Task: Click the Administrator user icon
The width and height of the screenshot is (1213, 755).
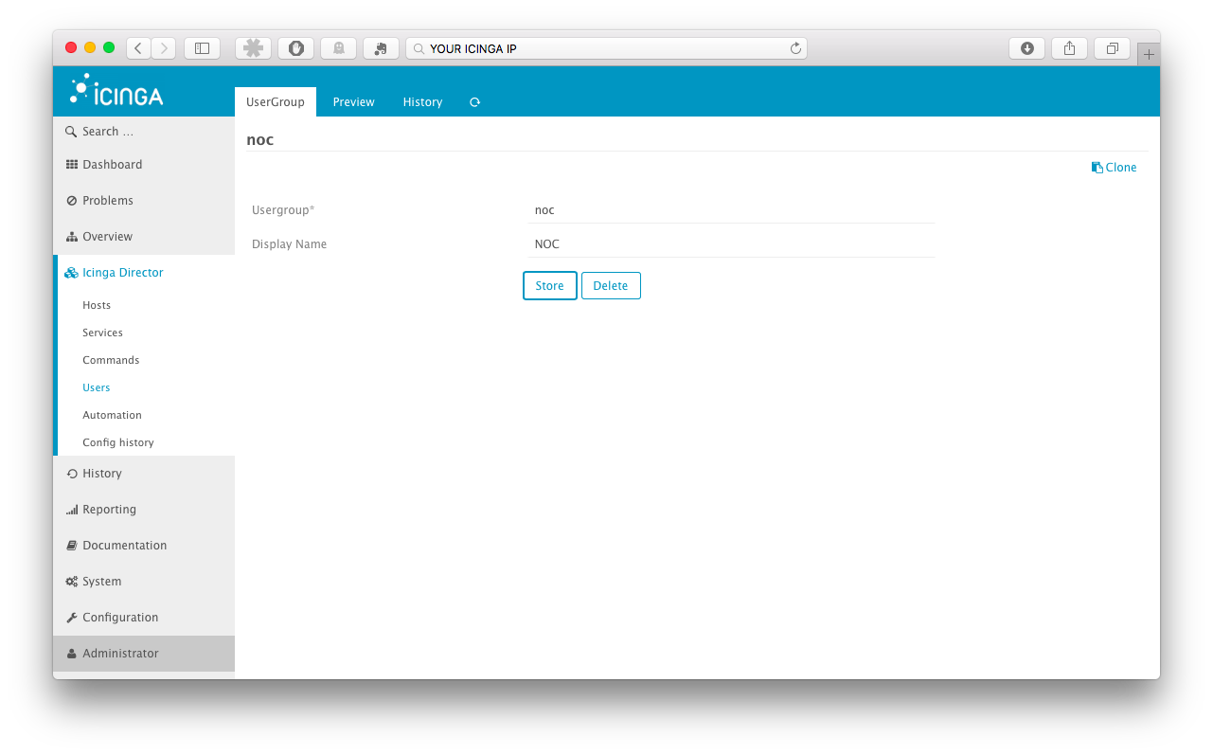Action: [x=72, y=654]
